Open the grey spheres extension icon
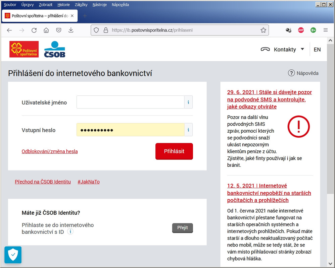This screenshot has width=335, height=268. [x=288, y=30]
